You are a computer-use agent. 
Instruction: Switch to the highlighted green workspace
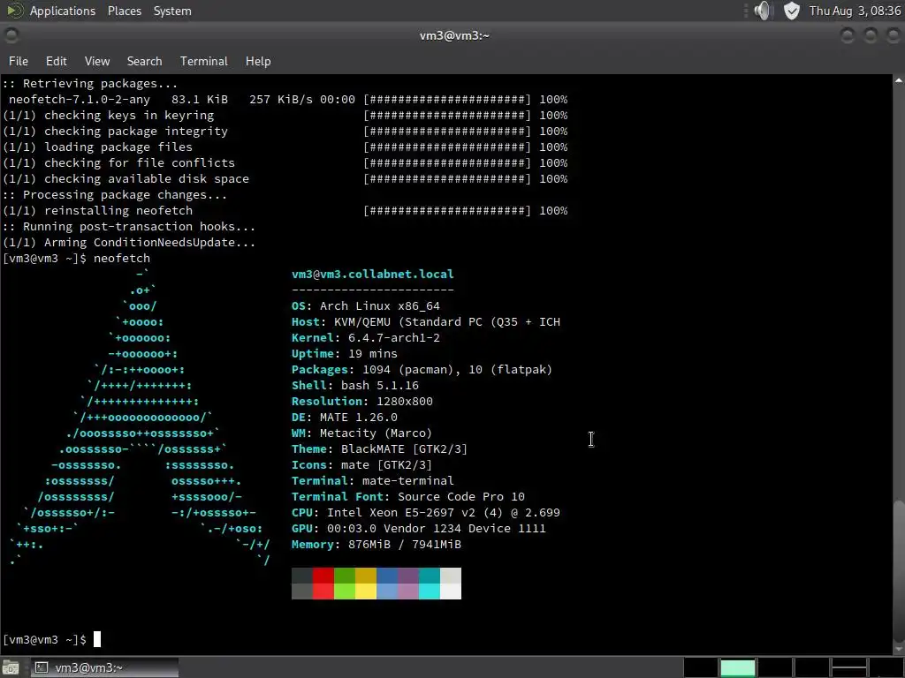coord(738,667)
